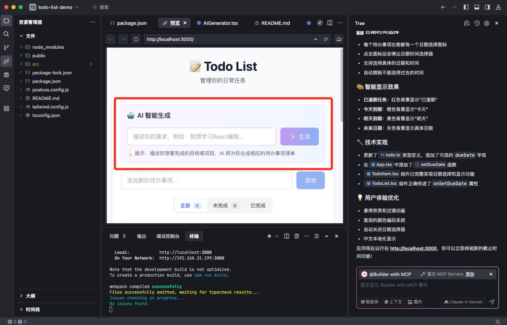Switch to the AIGenerator.tsx tab
Viewport: 507px width, 325px height.
click(217, 23)
